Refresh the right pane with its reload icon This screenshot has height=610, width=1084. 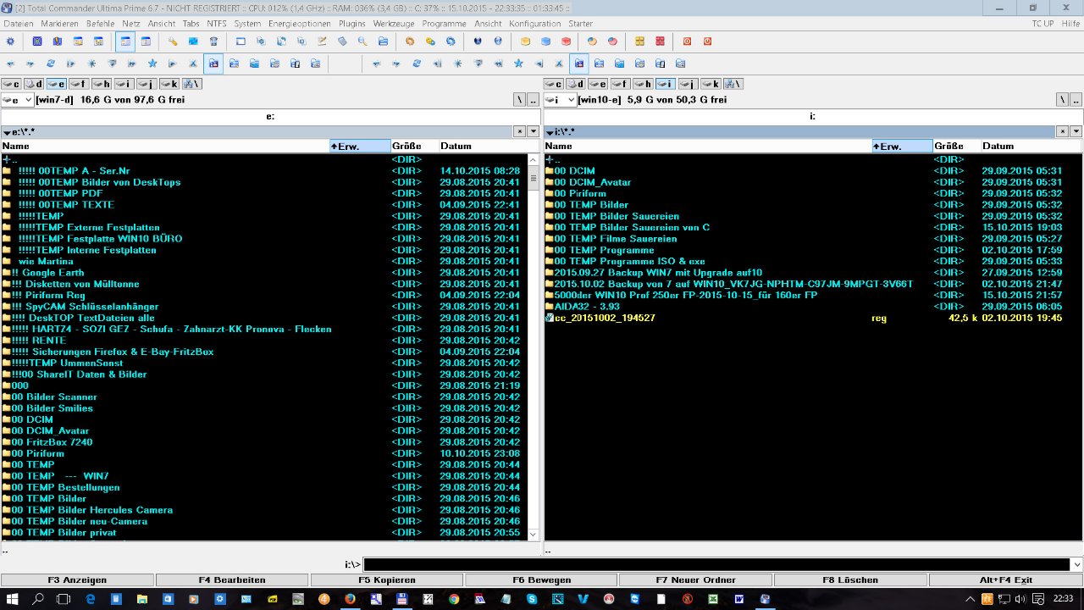417,64
